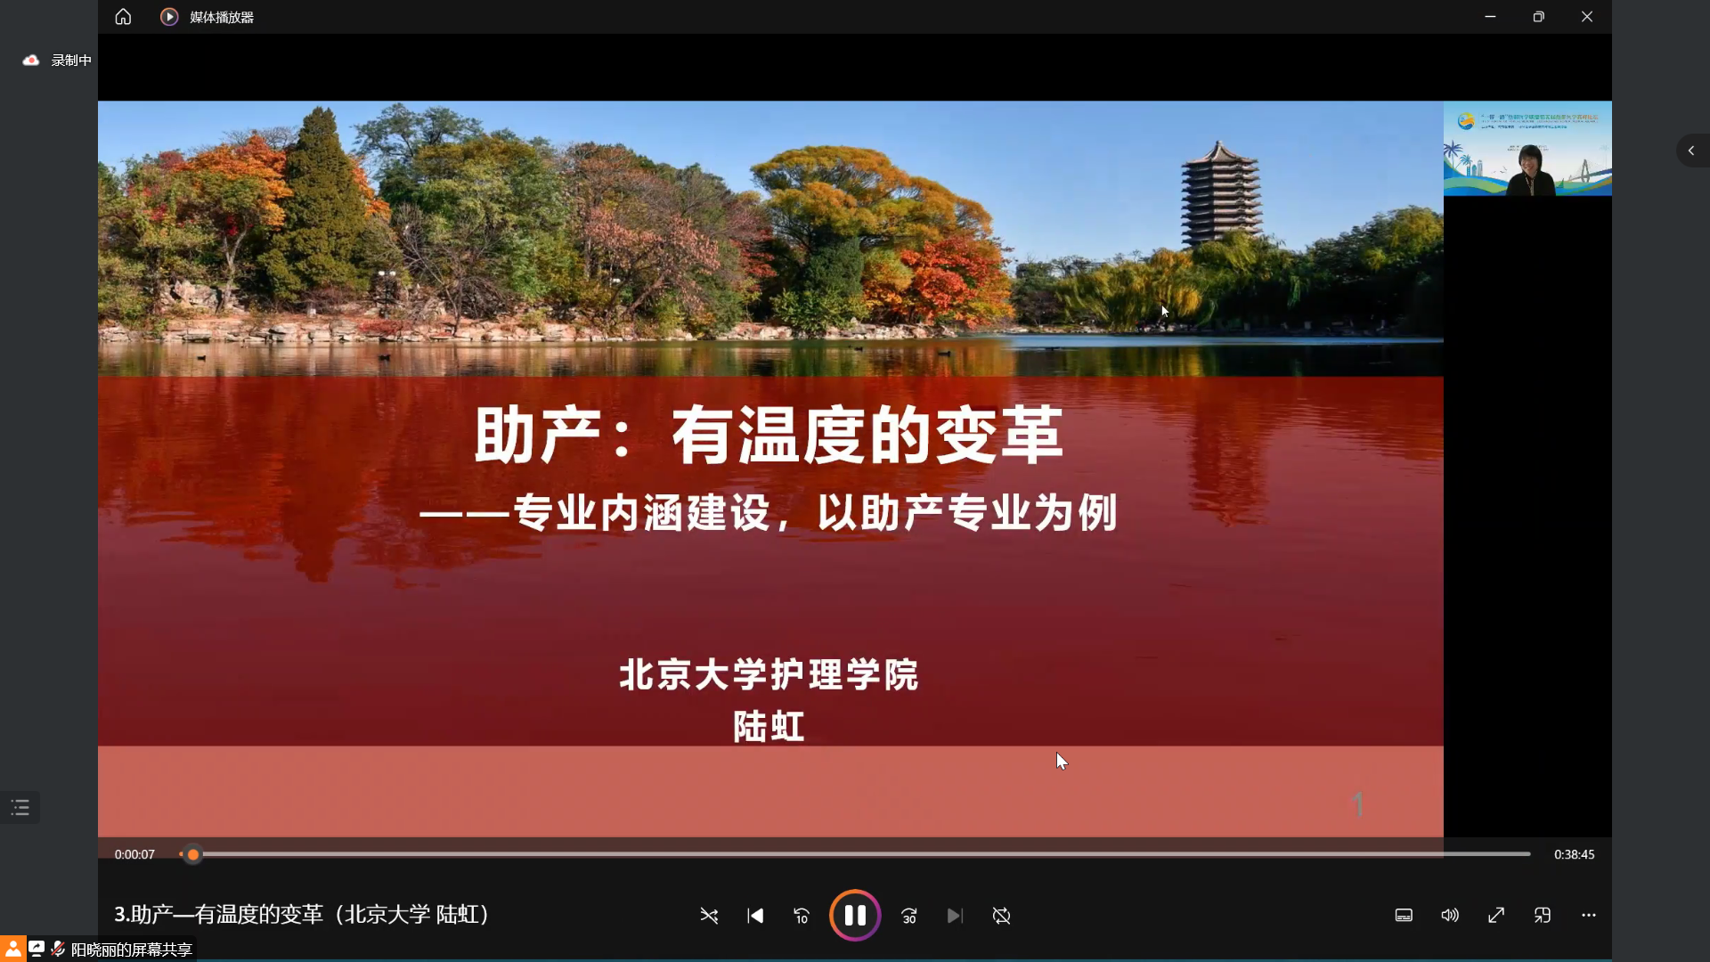Open more options ellipsis menu
Image resolution: width=1710 pixels, height=962 pixels.
[1589, 915]
